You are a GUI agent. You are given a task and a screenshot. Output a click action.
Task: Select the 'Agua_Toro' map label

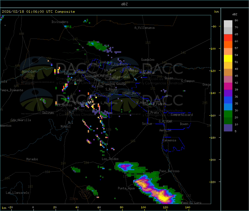[x=30, y=72]
